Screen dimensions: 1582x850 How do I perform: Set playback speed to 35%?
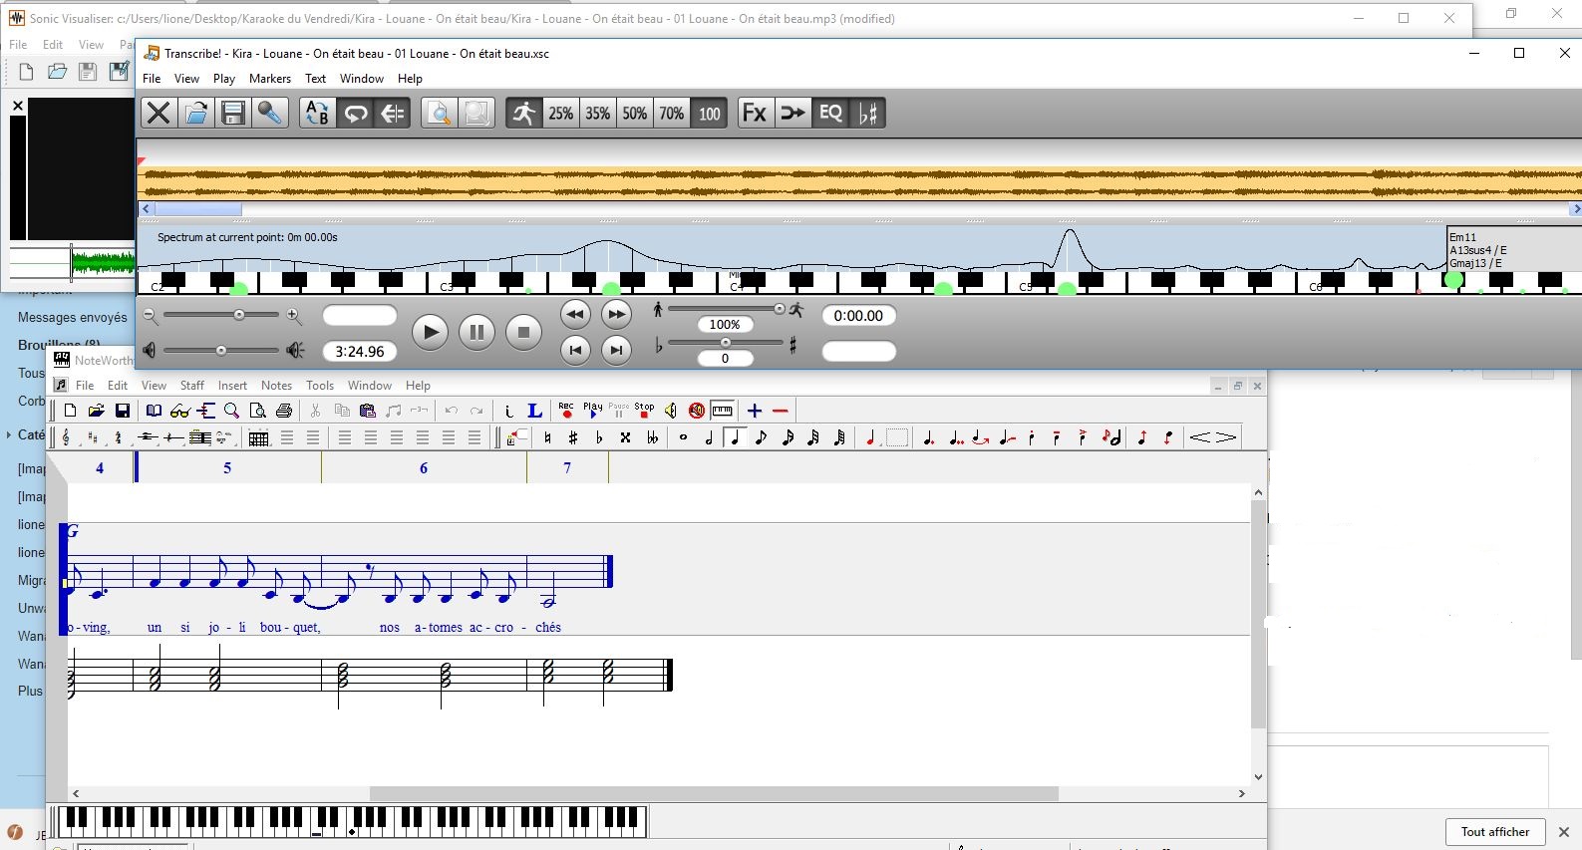point(598,113)
